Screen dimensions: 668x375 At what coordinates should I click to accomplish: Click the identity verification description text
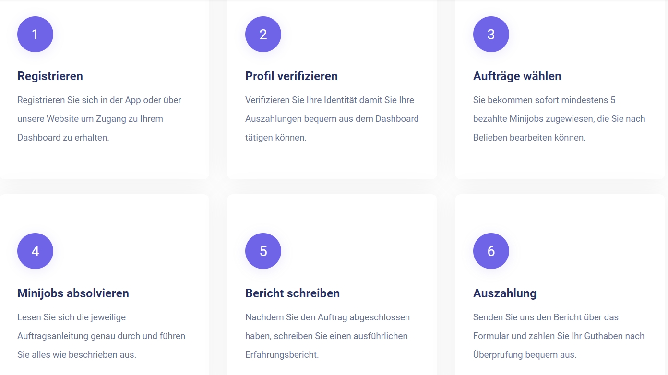tap(332, 118)
